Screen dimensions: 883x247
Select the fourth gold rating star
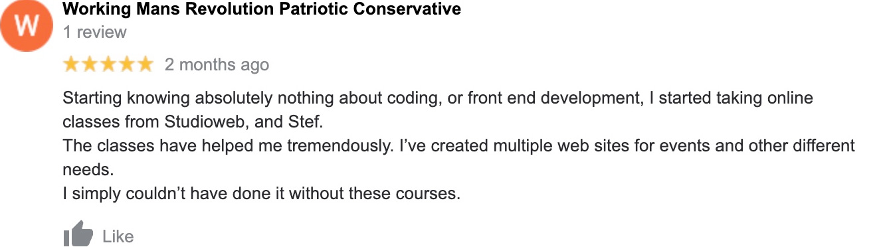point(126,64)
